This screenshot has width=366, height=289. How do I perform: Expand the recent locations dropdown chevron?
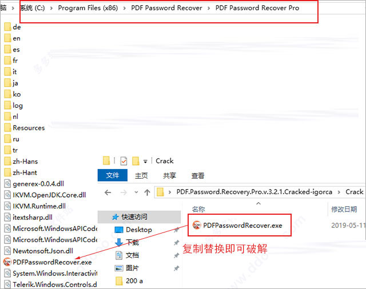pos(136,192)
